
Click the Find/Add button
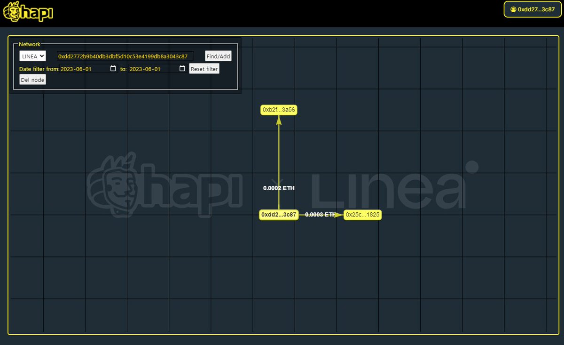click(219, 56)
